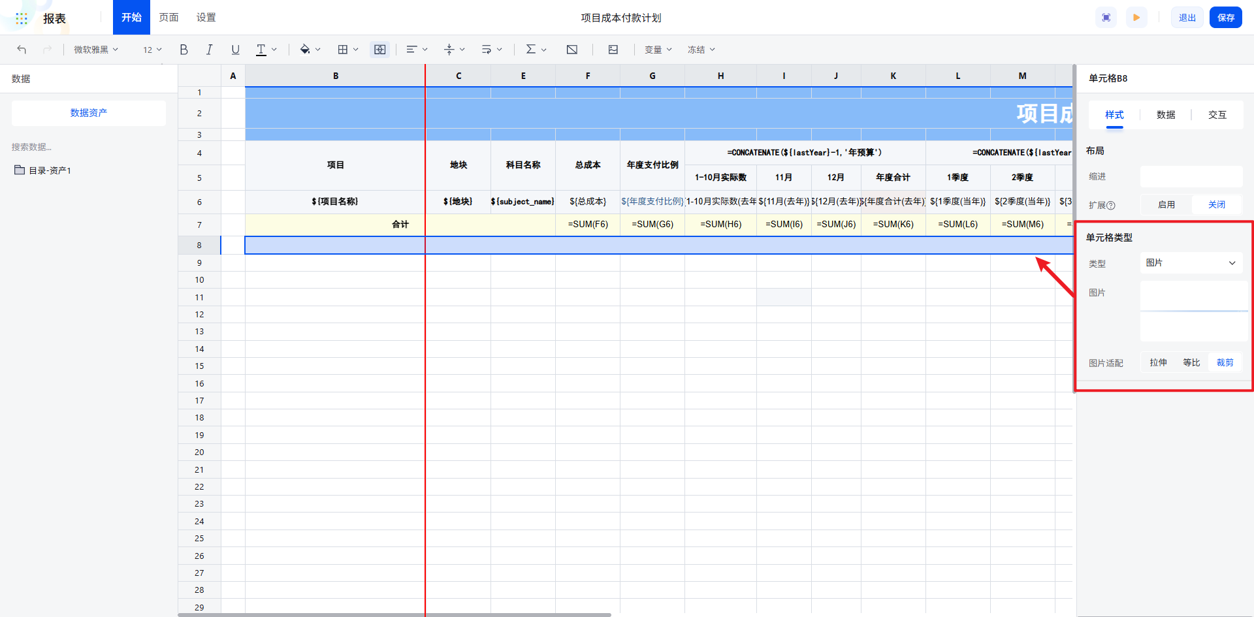Click the text wrap icon

click(487, 50)
